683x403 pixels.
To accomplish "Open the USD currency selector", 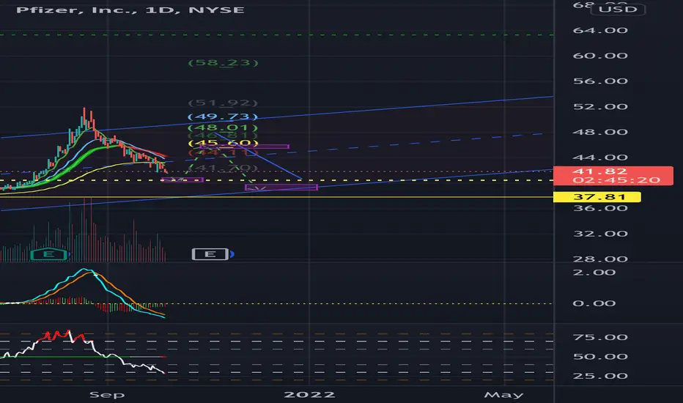I will 617,9.
